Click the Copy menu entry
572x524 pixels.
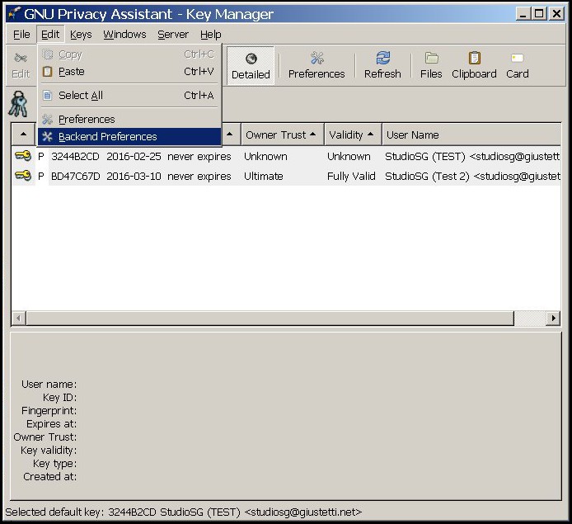point(129,54)
